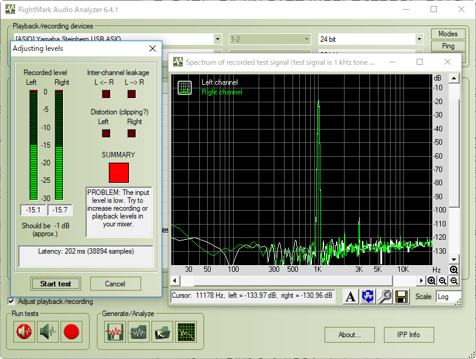Click the Left recorded level meter
The height and width of the screenshot is (359, 476).
tap(33, 145)
